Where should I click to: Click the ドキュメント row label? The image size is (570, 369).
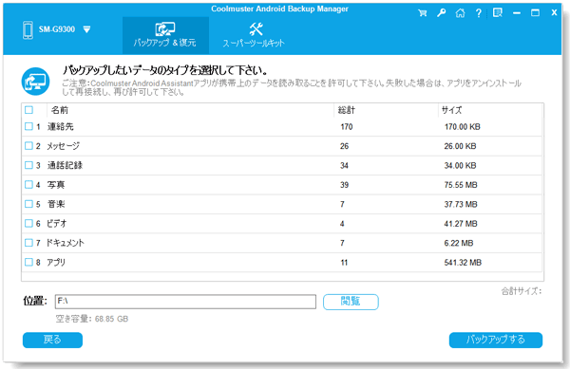point(65,243)
